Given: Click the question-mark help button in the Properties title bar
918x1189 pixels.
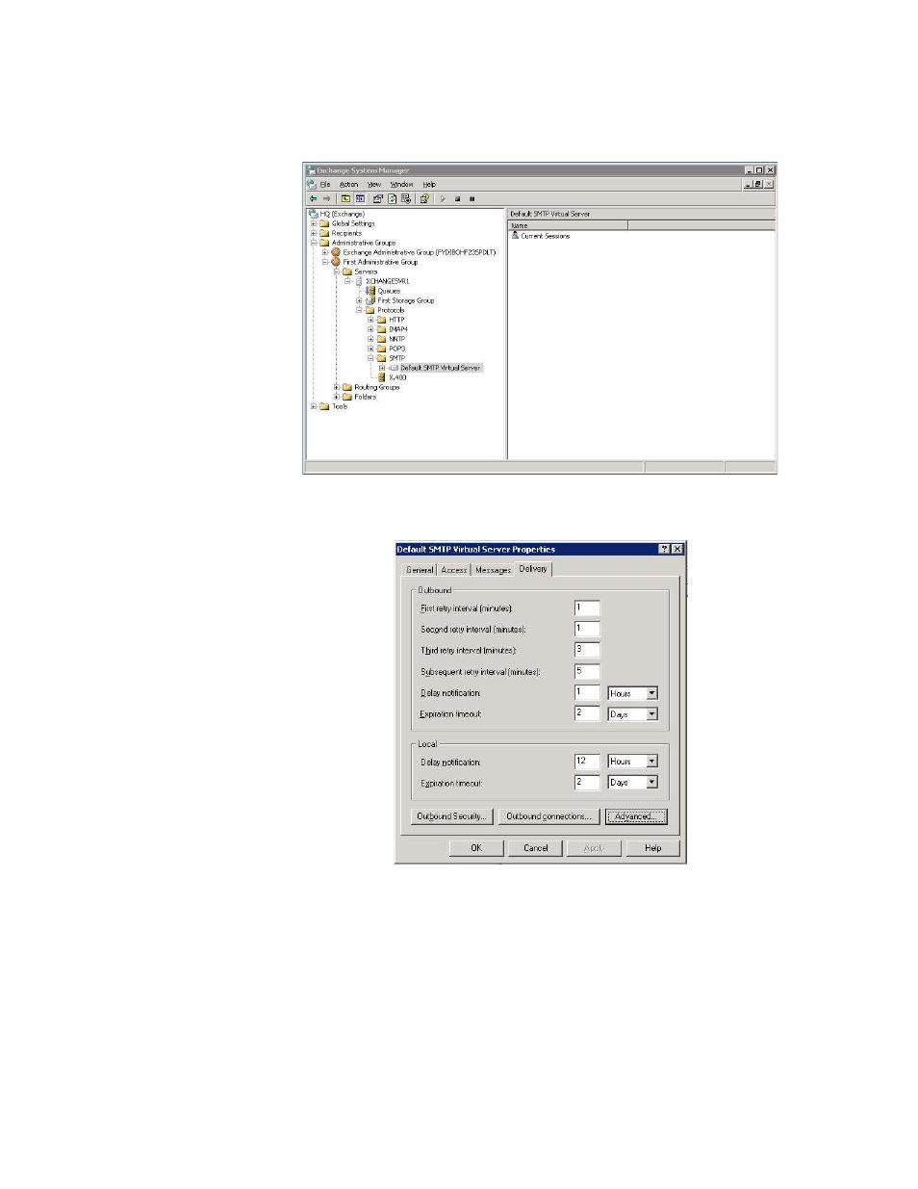Looking at the screenshot, I should (x=664, y=549).
